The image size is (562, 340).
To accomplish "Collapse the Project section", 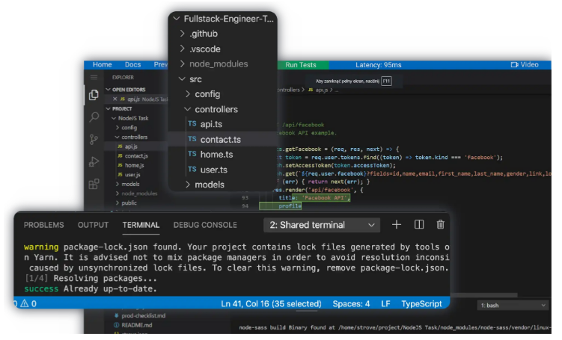I will pos(109,108).
